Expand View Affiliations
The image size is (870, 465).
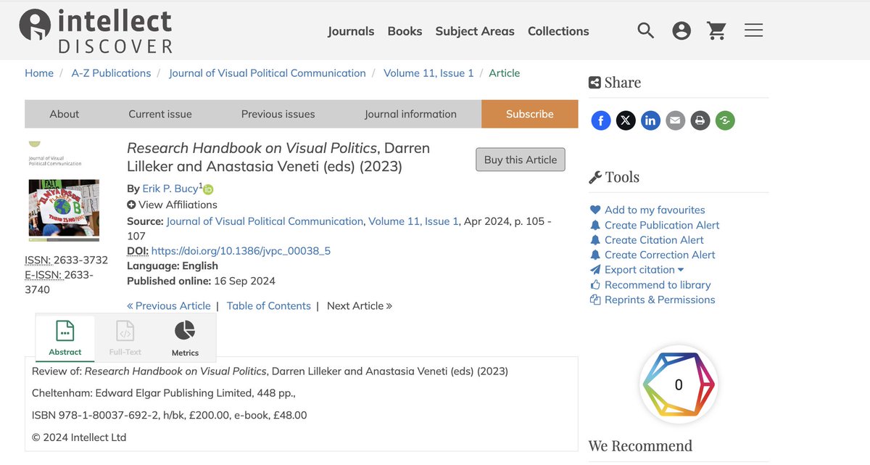point(172,205)
